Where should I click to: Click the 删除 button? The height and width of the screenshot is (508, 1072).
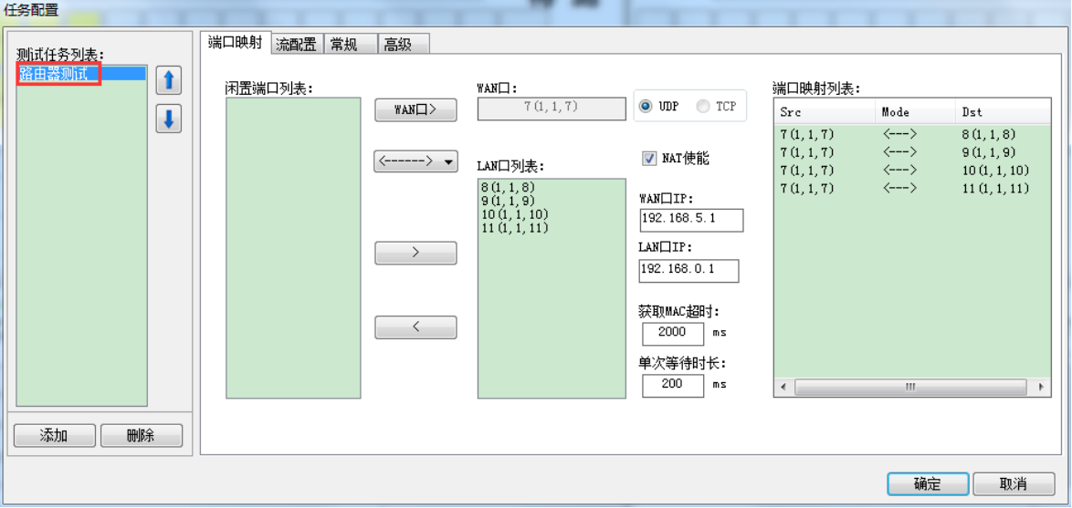[x=141, y=436]
